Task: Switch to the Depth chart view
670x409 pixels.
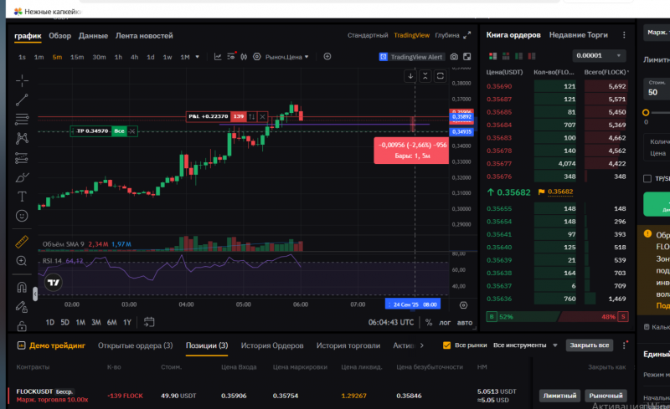Action: (447, 35)
